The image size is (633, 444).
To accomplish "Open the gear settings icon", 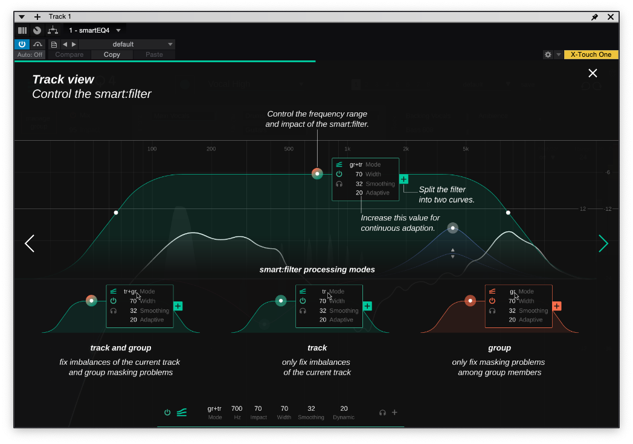I will (x=548, y=54).
